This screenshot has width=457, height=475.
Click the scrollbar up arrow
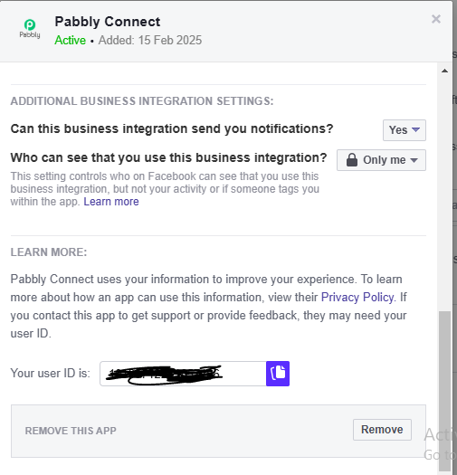[x=444, y=71]
